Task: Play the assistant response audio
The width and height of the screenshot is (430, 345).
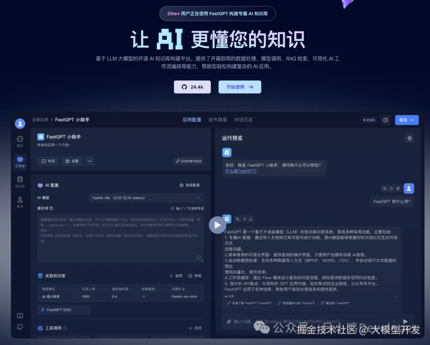Action: coord(244,219)
